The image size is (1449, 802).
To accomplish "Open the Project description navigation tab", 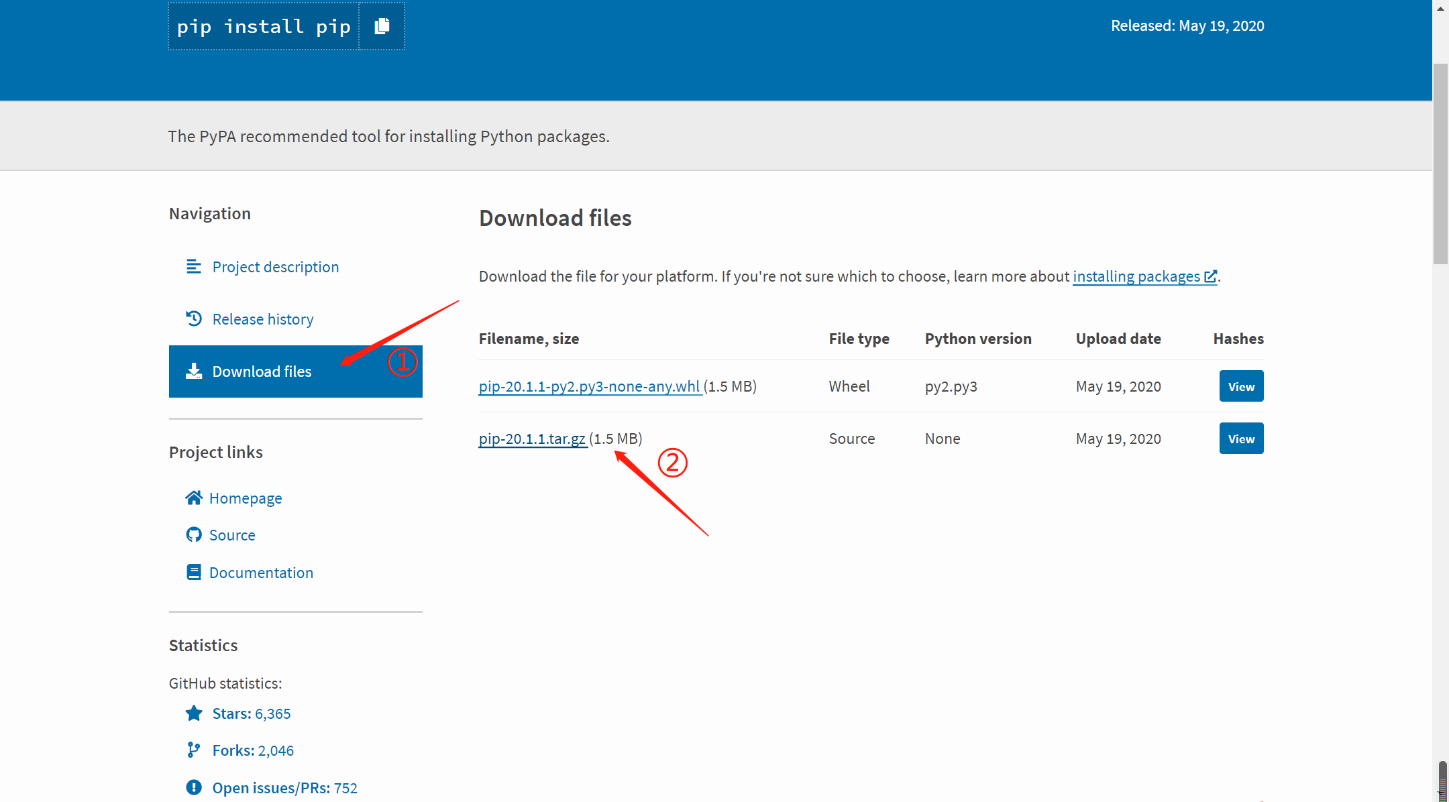I will (275, 267).
